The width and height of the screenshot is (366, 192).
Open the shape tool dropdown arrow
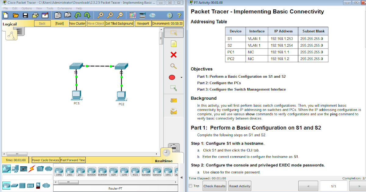181,77
